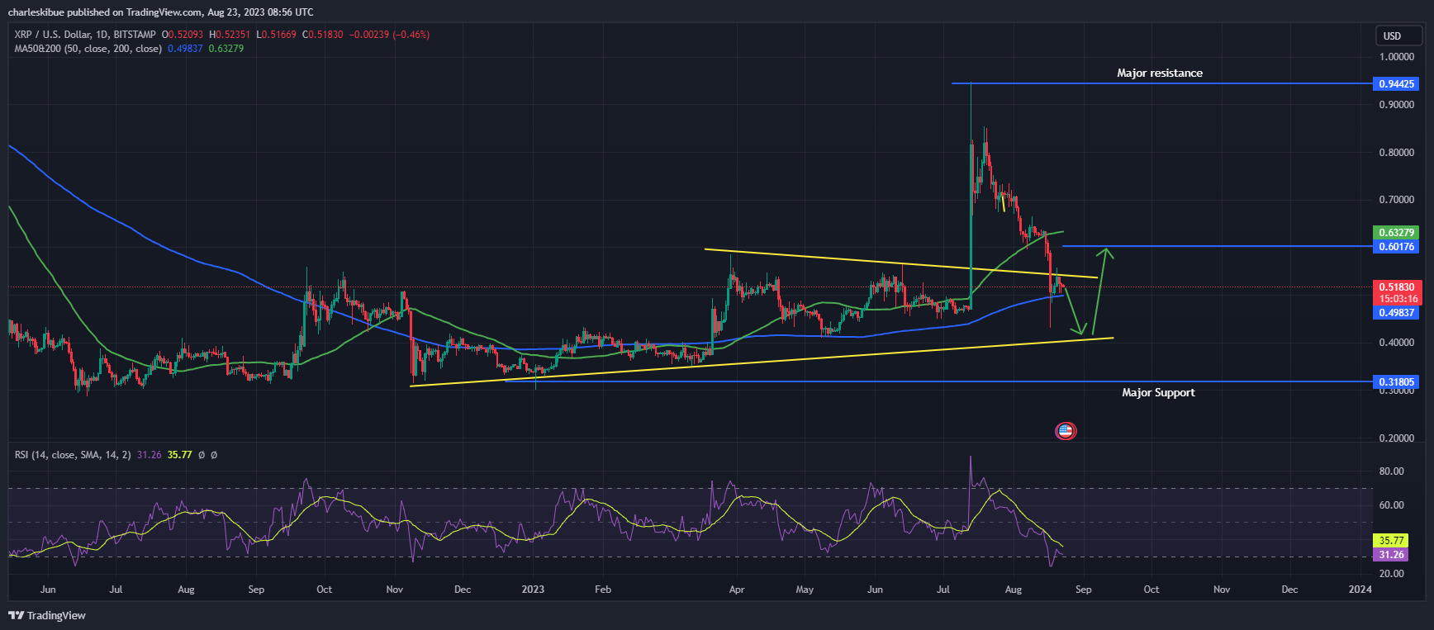Click the 0.94425 major resistance price label
Viewport: 1434px width, 630px height.
coord(1396,83)
